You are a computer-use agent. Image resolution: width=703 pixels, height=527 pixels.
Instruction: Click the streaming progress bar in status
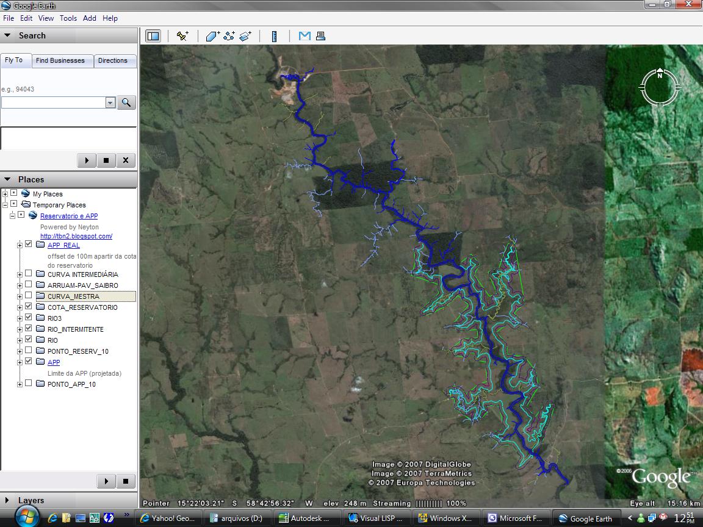[429, 503]
